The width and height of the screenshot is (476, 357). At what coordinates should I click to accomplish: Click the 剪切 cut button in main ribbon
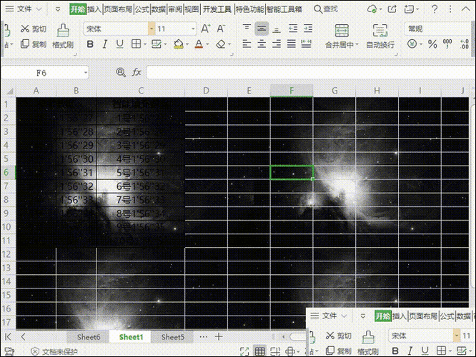34,29
